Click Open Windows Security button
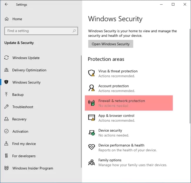 point(110,44)
